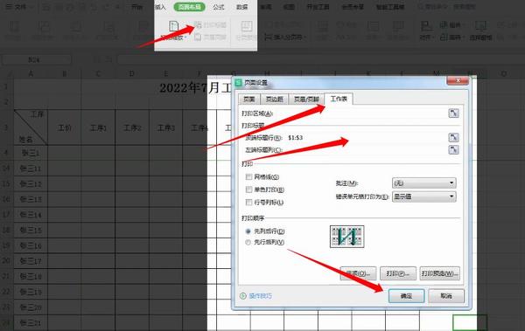Click the 确定 button
525x331 pixels.
coord(406,296)
